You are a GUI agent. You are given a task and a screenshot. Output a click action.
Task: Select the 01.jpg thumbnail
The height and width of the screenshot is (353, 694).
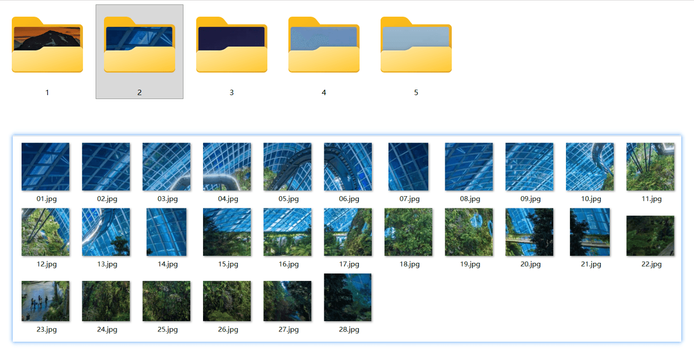pyautogui.click(x=45, y=167)
